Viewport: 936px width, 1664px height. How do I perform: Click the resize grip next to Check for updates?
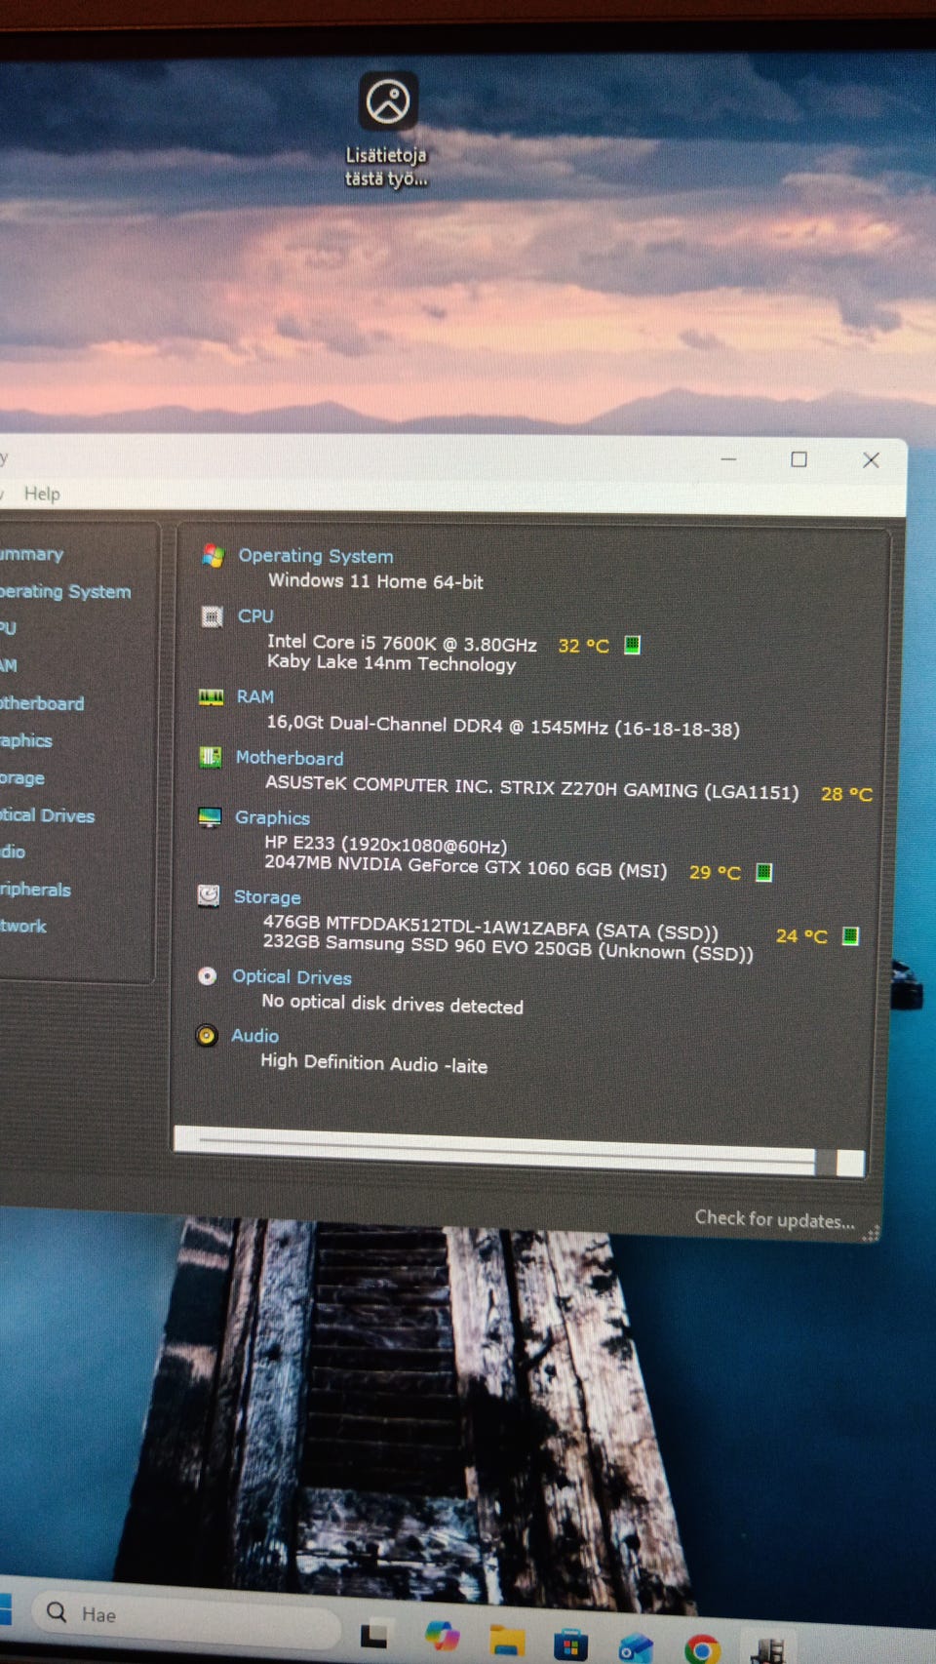pos(871,1234)
